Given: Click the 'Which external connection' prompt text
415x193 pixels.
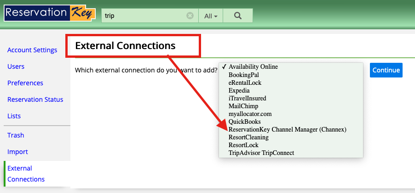Looking at the screenshot, I should 146,71.
